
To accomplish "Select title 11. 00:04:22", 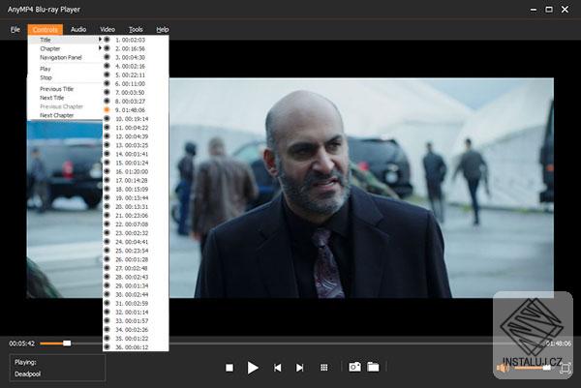I will 136,128.
